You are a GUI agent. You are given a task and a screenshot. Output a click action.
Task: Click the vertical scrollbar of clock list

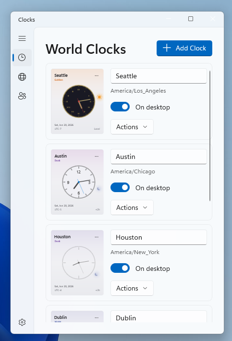point(210,136)
